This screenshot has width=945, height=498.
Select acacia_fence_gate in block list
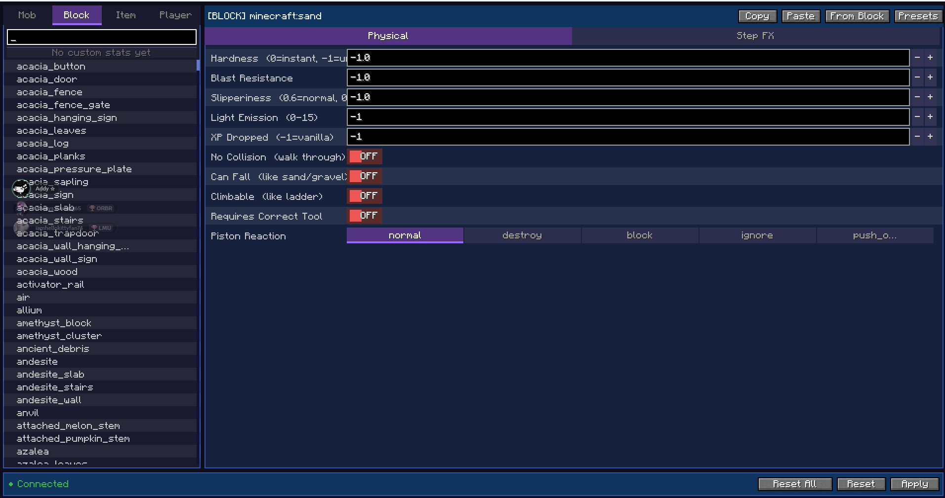(100, 105)
